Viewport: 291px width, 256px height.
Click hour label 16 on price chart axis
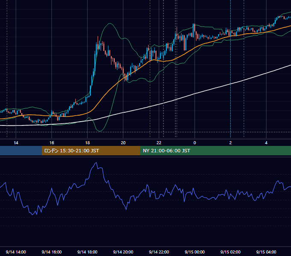[52, 143]
